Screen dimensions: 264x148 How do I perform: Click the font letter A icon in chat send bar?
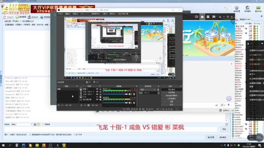[35, 124]
